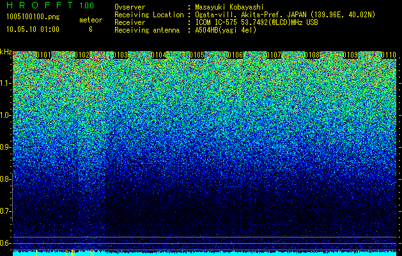Click the 0104 time marker
The width and height of the screenshot is (402, 256).
[x=158, y=55]
